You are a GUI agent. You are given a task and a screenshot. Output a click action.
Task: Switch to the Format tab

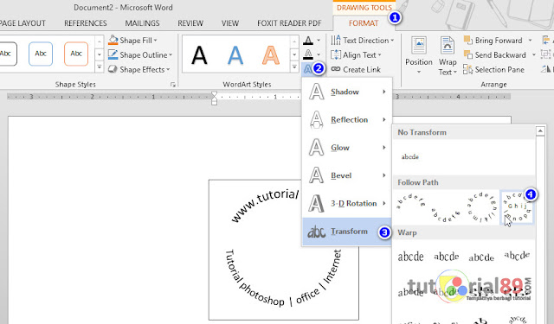pyautogui.click(x=364, y=23)
